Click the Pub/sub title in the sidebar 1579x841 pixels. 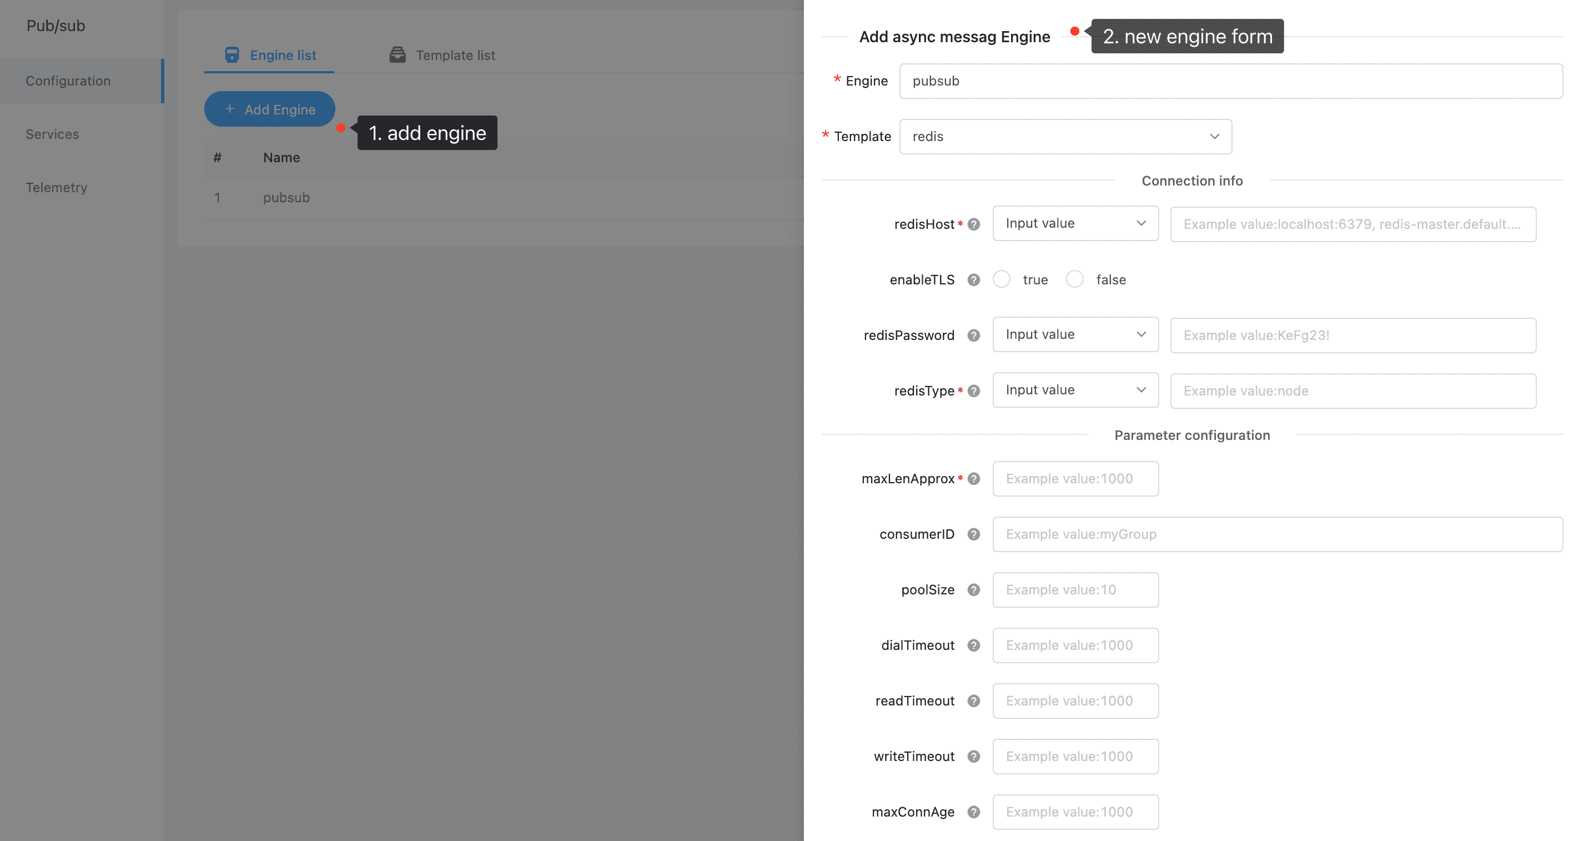[x=56, y=26]
